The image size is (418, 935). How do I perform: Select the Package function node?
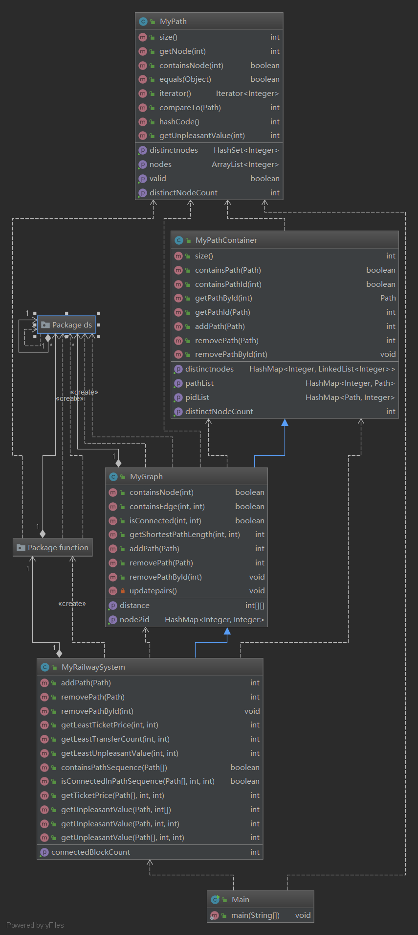coord(53,548)
